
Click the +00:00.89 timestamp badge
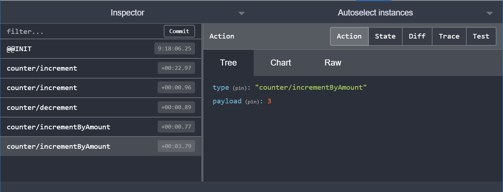click(176, 107)
